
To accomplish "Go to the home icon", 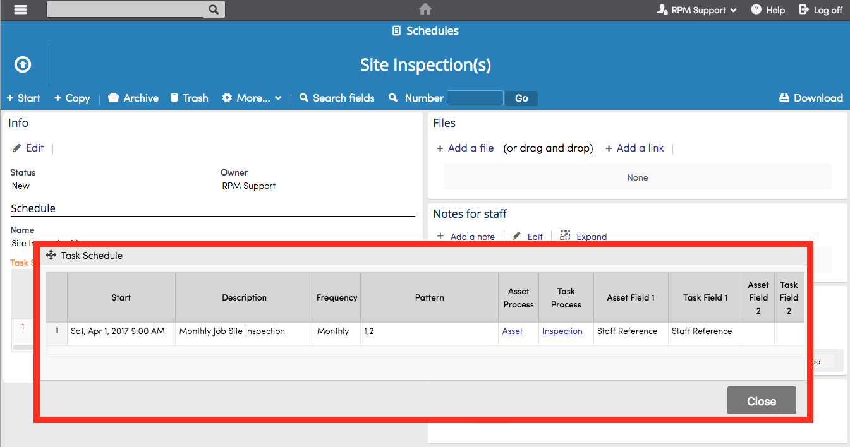I will pos(425,9).
